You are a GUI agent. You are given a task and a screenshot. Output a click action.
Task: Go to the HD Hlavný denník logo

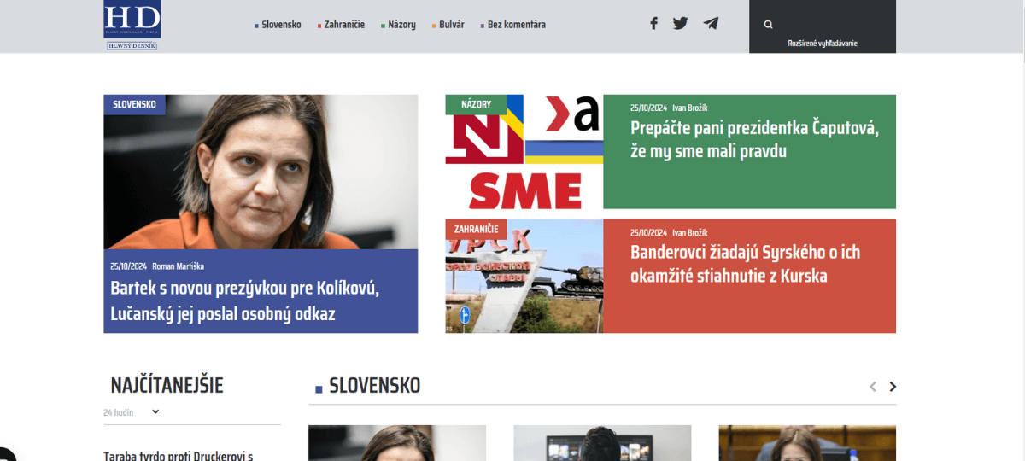[x=132, y=26]
